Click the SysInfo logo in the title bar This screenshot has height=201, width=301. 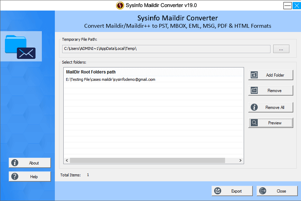[x=120, y=5]
